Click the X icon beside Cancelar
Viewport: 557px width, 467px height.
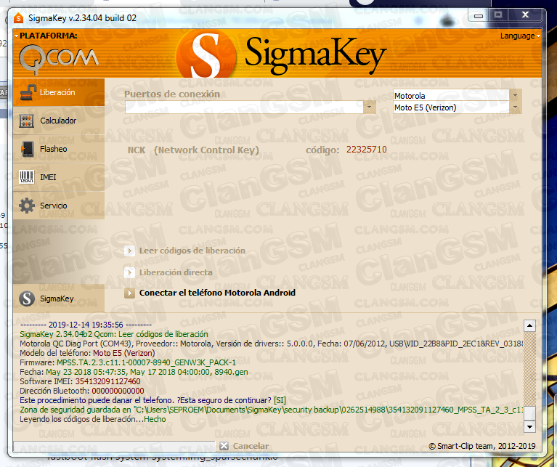pyautogui.click(x=224, y=446)
